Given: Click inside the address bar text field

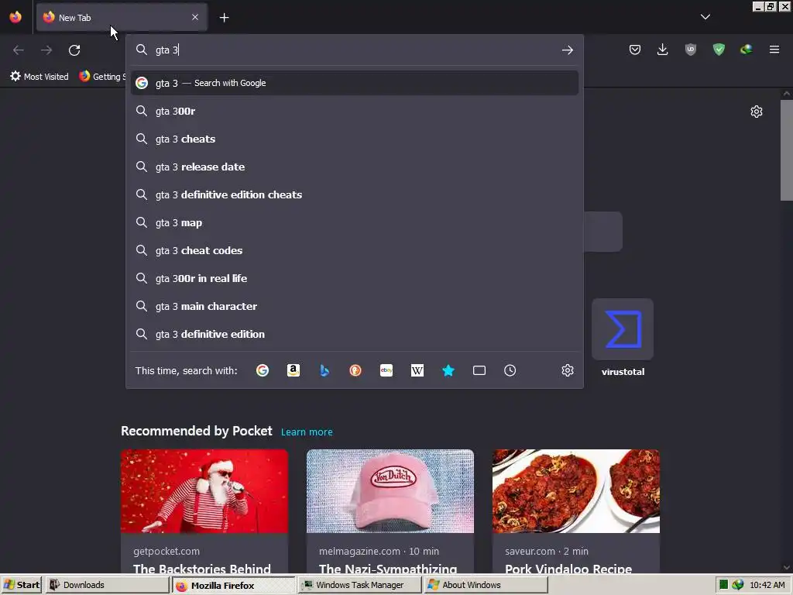Looking at the screenshot, I should pyautogui.click(x=354, y=50).
